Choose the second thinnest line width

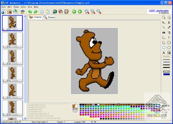166,59
